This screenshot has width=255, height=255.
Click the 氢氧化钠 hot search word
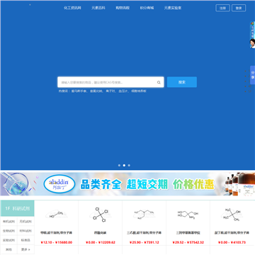[x=96, y=91]
